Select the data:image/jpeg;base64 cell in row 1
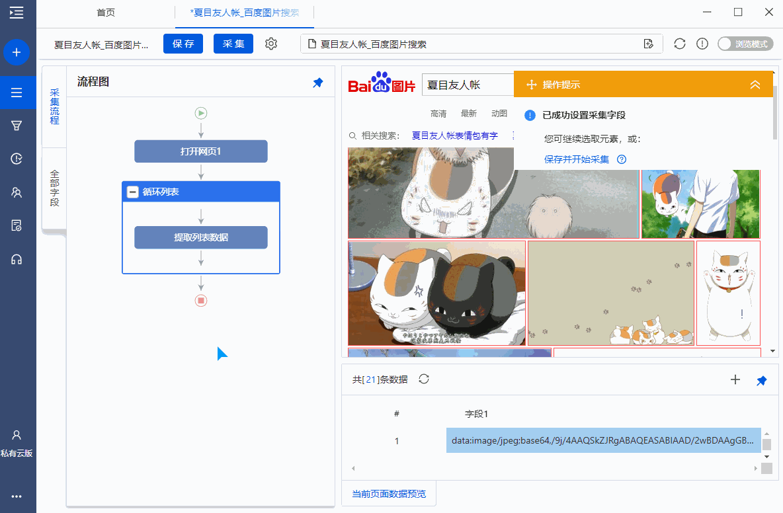The image size is (783, 513). click(603, 441)
